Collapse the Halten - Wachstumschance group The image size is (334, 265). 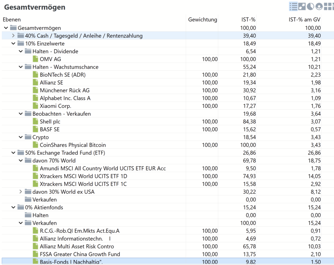click(21, 67)
